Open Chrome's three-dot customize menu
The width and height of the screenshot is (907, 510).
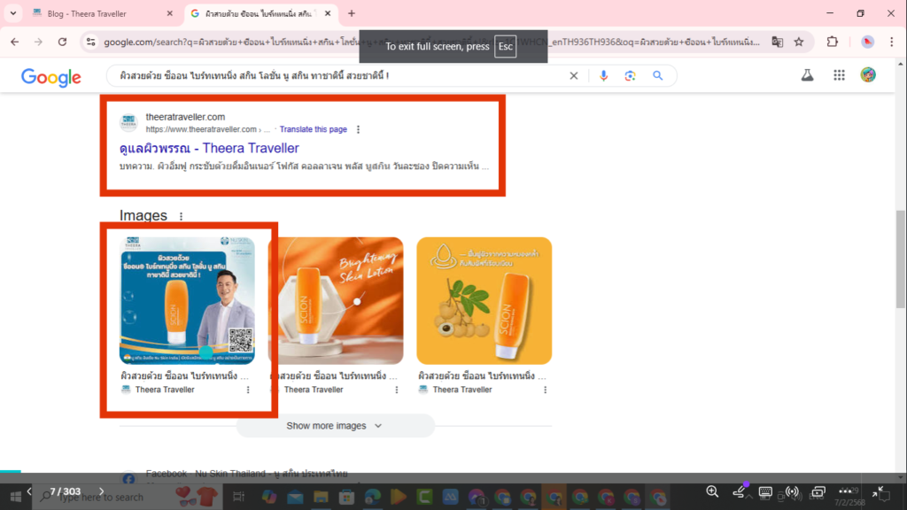pos(890,41)
